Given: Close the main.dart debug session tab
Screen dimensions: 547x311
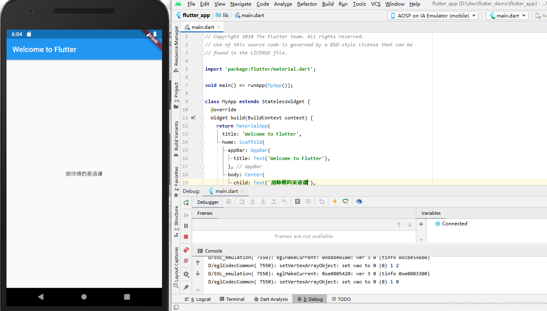Looking at the screenshot, I should (x=242, y=191).
